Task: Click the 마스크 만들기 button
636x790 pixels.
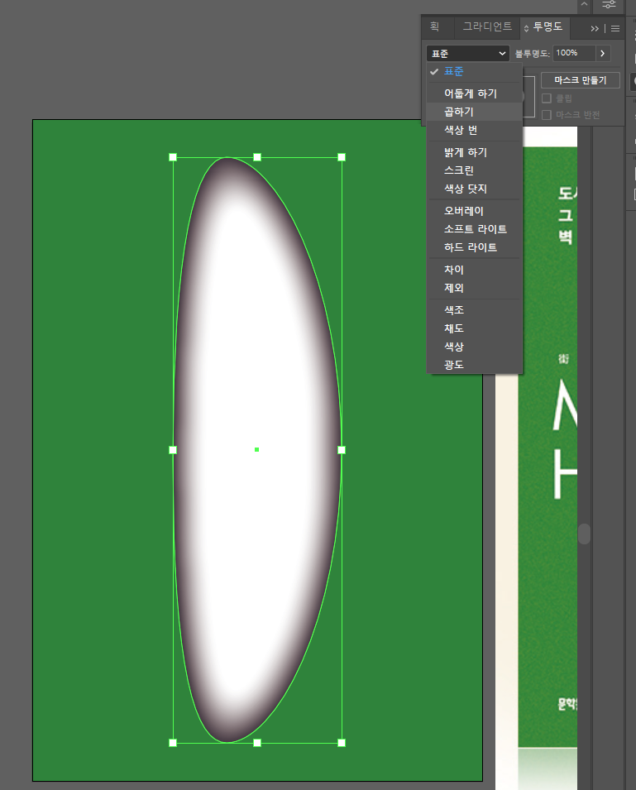Action: pyautogui.click(x=580, y=80)
